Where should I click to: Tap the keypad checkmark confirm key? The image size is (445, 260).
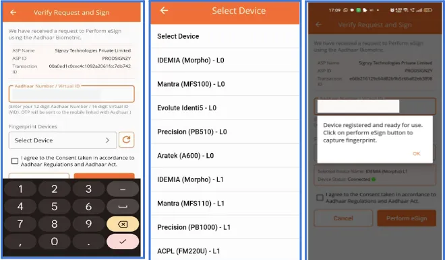[x=123, y=242]
